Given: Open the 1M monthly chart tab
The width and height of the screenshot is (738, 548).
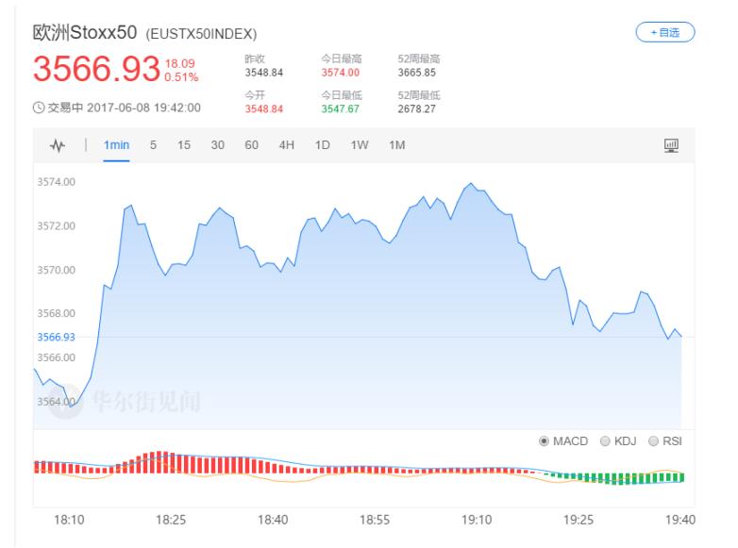Looking at the screenshot, I should pos(396,145).
